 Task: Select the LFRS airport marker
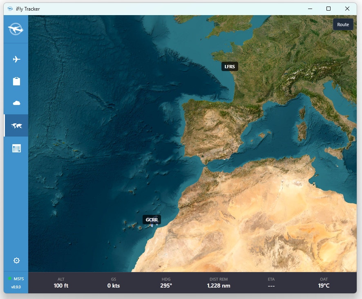click(230, 67)
